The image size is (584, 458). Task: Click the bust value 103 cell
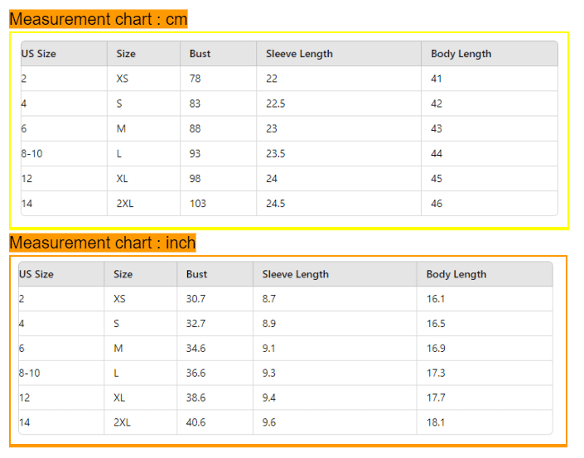[x=197, y=204]
